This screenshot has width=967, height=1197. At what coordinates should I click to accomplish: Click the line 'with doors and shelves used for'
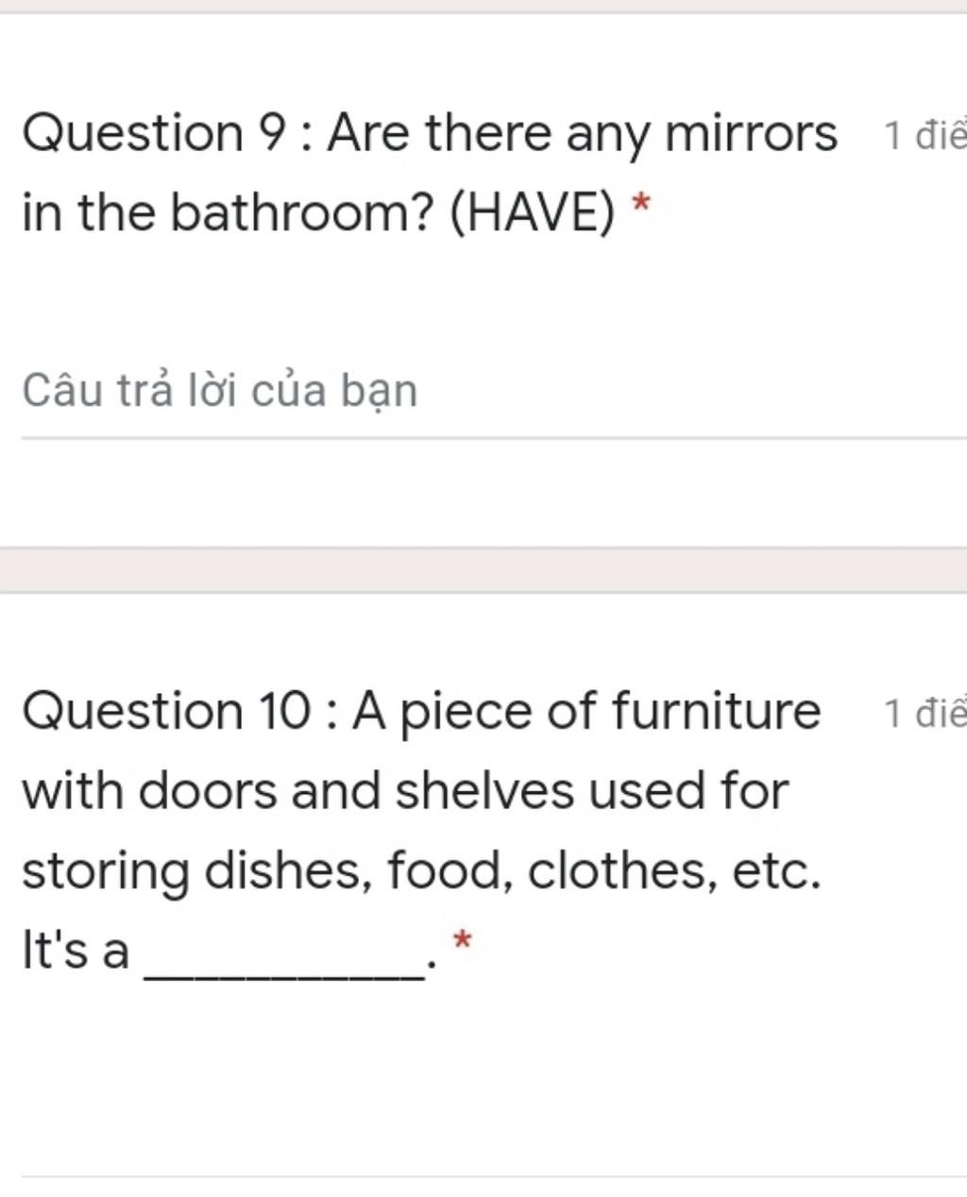404,791
